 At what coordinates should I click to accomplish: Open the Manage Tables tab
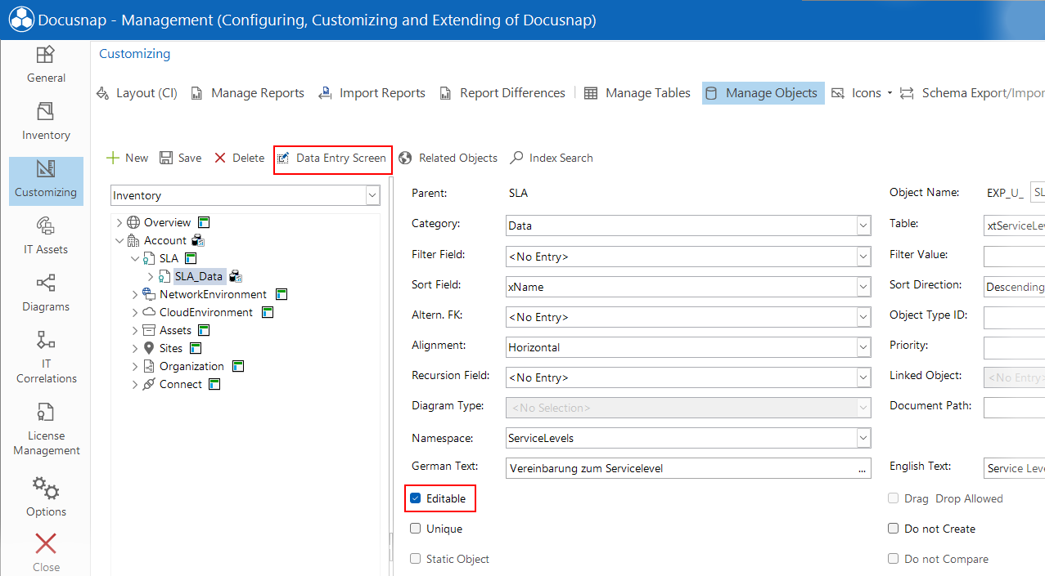tap(637, 93)
